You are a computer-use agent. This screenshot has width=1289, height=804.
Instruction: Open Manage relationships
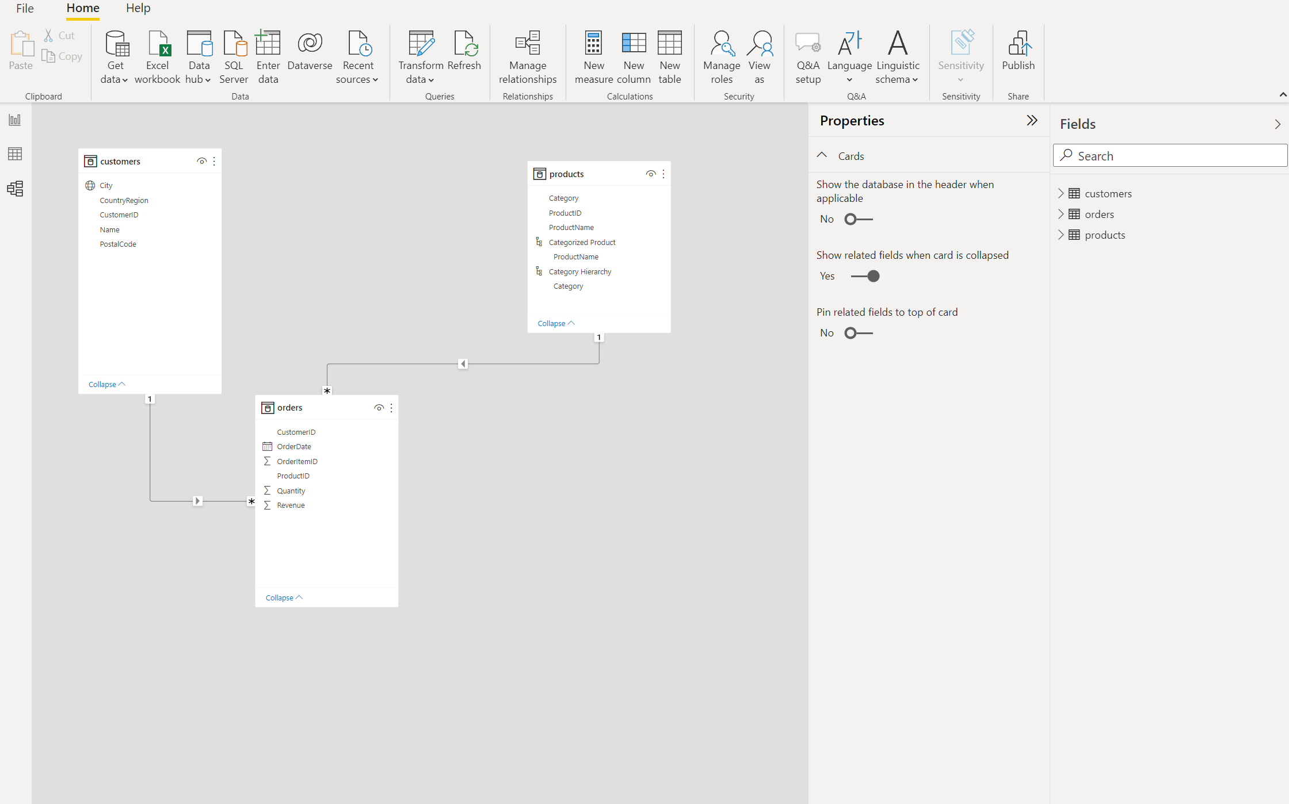click(527, 56)
